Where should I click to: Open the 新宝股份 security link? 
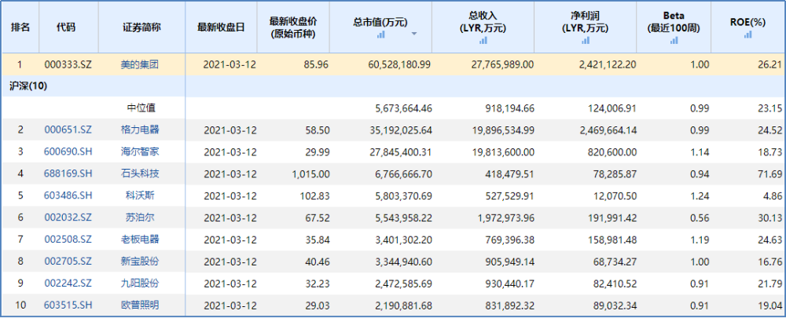[x=141, y=261]
